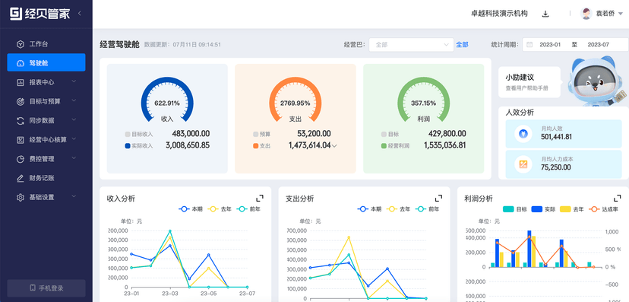Click the 袁若侨 username
629x302 pixels.
605,14
